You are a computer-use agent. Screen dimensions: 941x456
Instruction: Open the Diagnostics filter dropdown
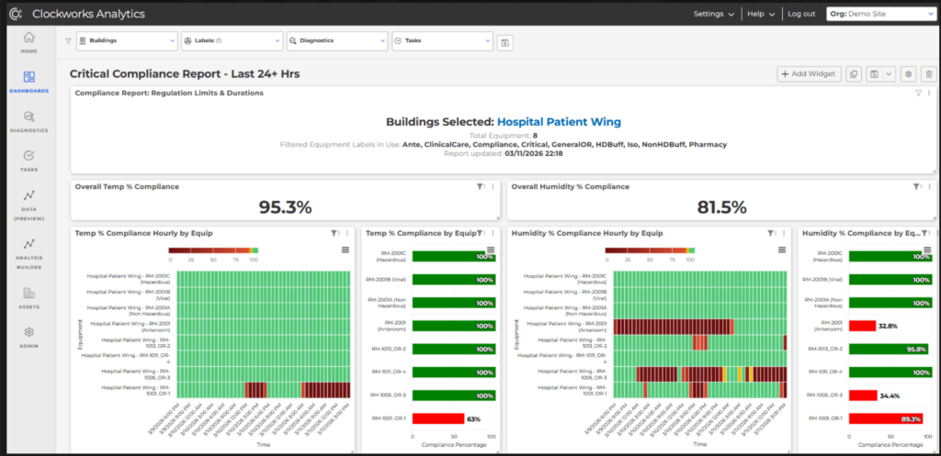point(337,41)
